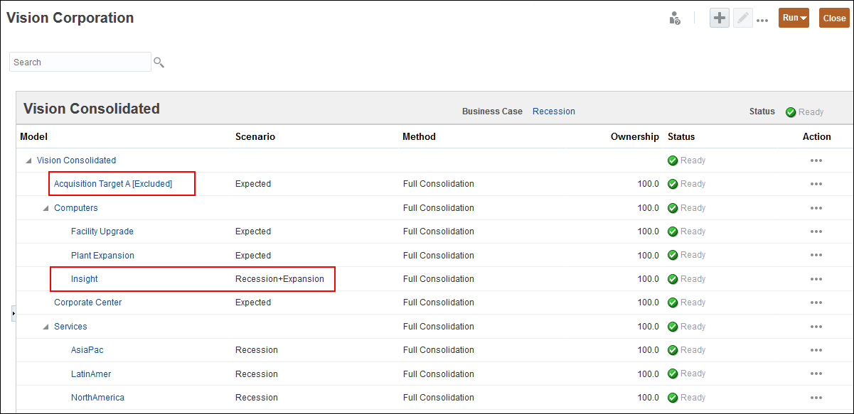Viewport: 854px width, 414px height.
Task: Collapse the Computers tree node
Action: (x=46, y=208)
